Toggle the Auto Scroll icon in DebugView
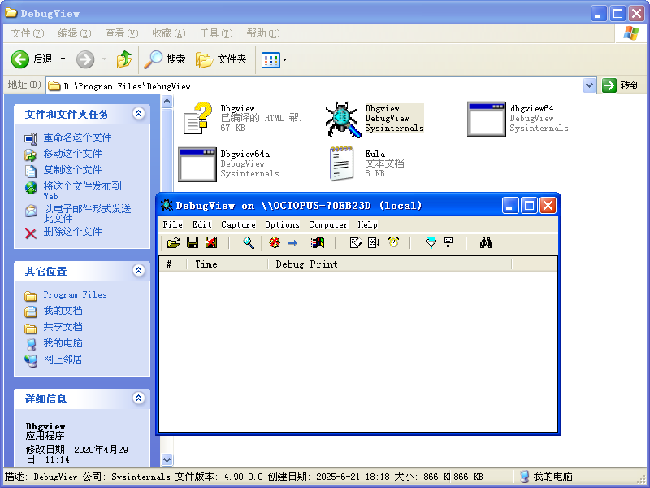 pos(374,242)
